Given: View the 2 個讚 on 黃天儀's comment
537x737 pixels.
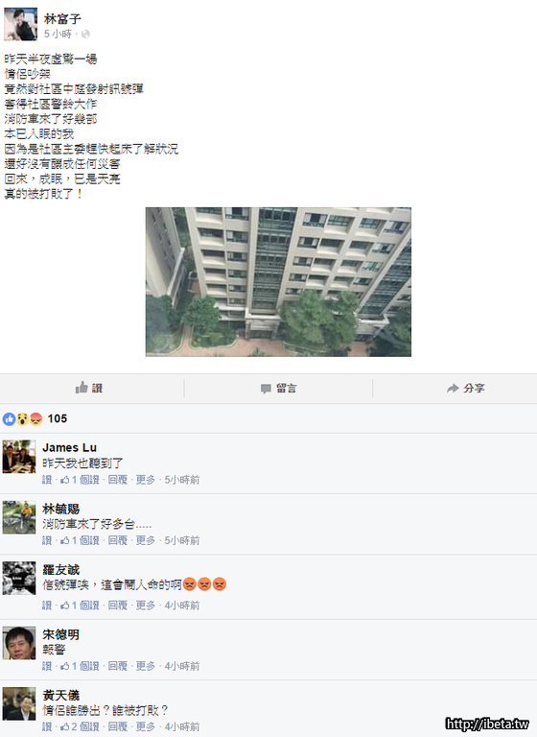Looking at the screenshot, I should [80, 726].
